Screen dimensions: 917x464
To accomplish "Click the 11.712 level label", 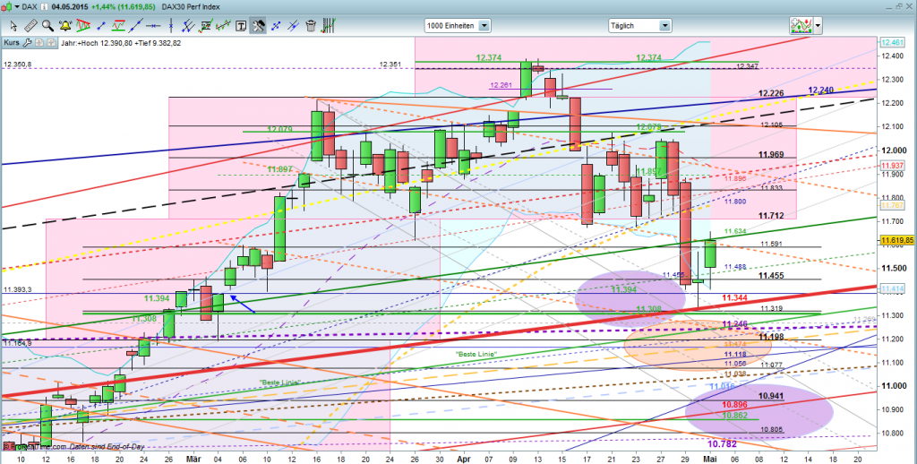I will (771, 216).
